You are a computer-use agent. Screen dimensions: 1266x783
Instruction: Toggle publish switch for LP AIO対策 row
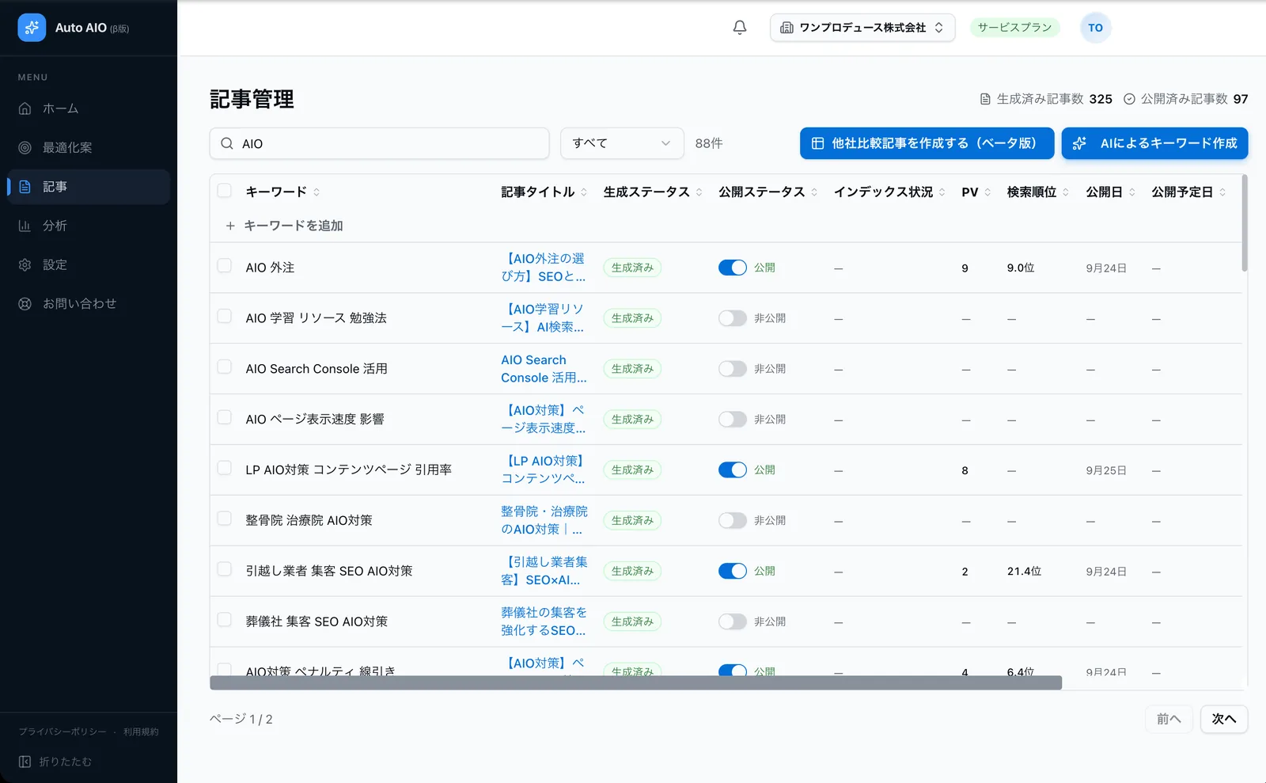[x=733, y=469]
